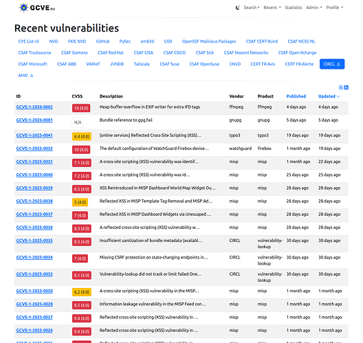The width and height of the screenshot is (363, 343).
Task: Sort table by Published column
Action: (x=296, y=96)
